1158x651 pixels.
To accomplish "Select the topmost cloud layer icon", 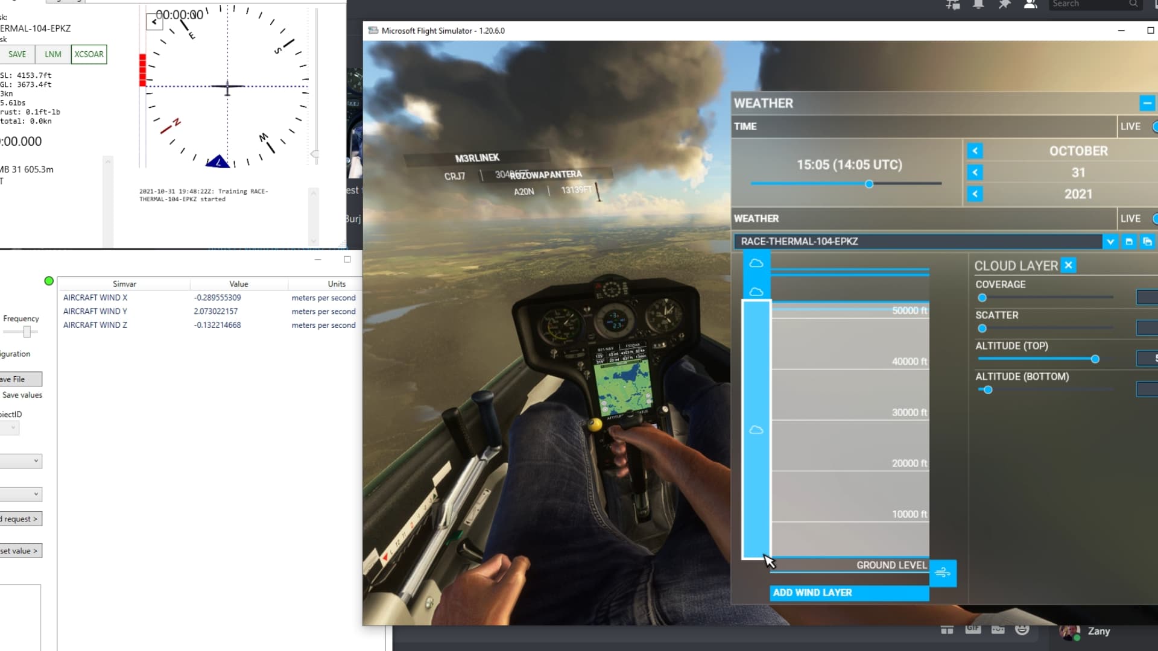I will pyautogui.click(x=756, y=263).
